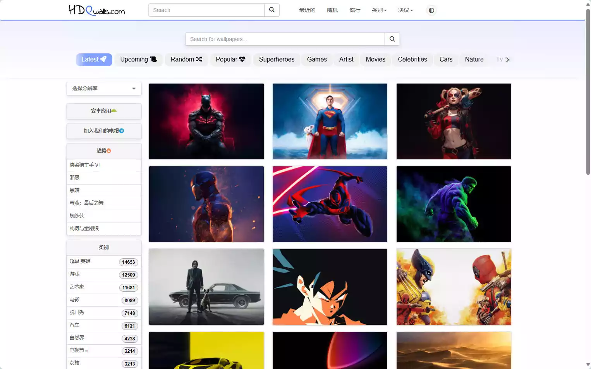Open trending item 死侍与金刚狼
The height and width of the screenshot is (369, 591).
pos(104,229)
